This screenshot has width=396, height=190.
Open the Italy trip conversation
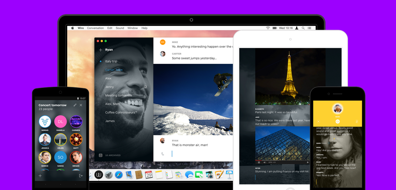(x=111, y=61)
